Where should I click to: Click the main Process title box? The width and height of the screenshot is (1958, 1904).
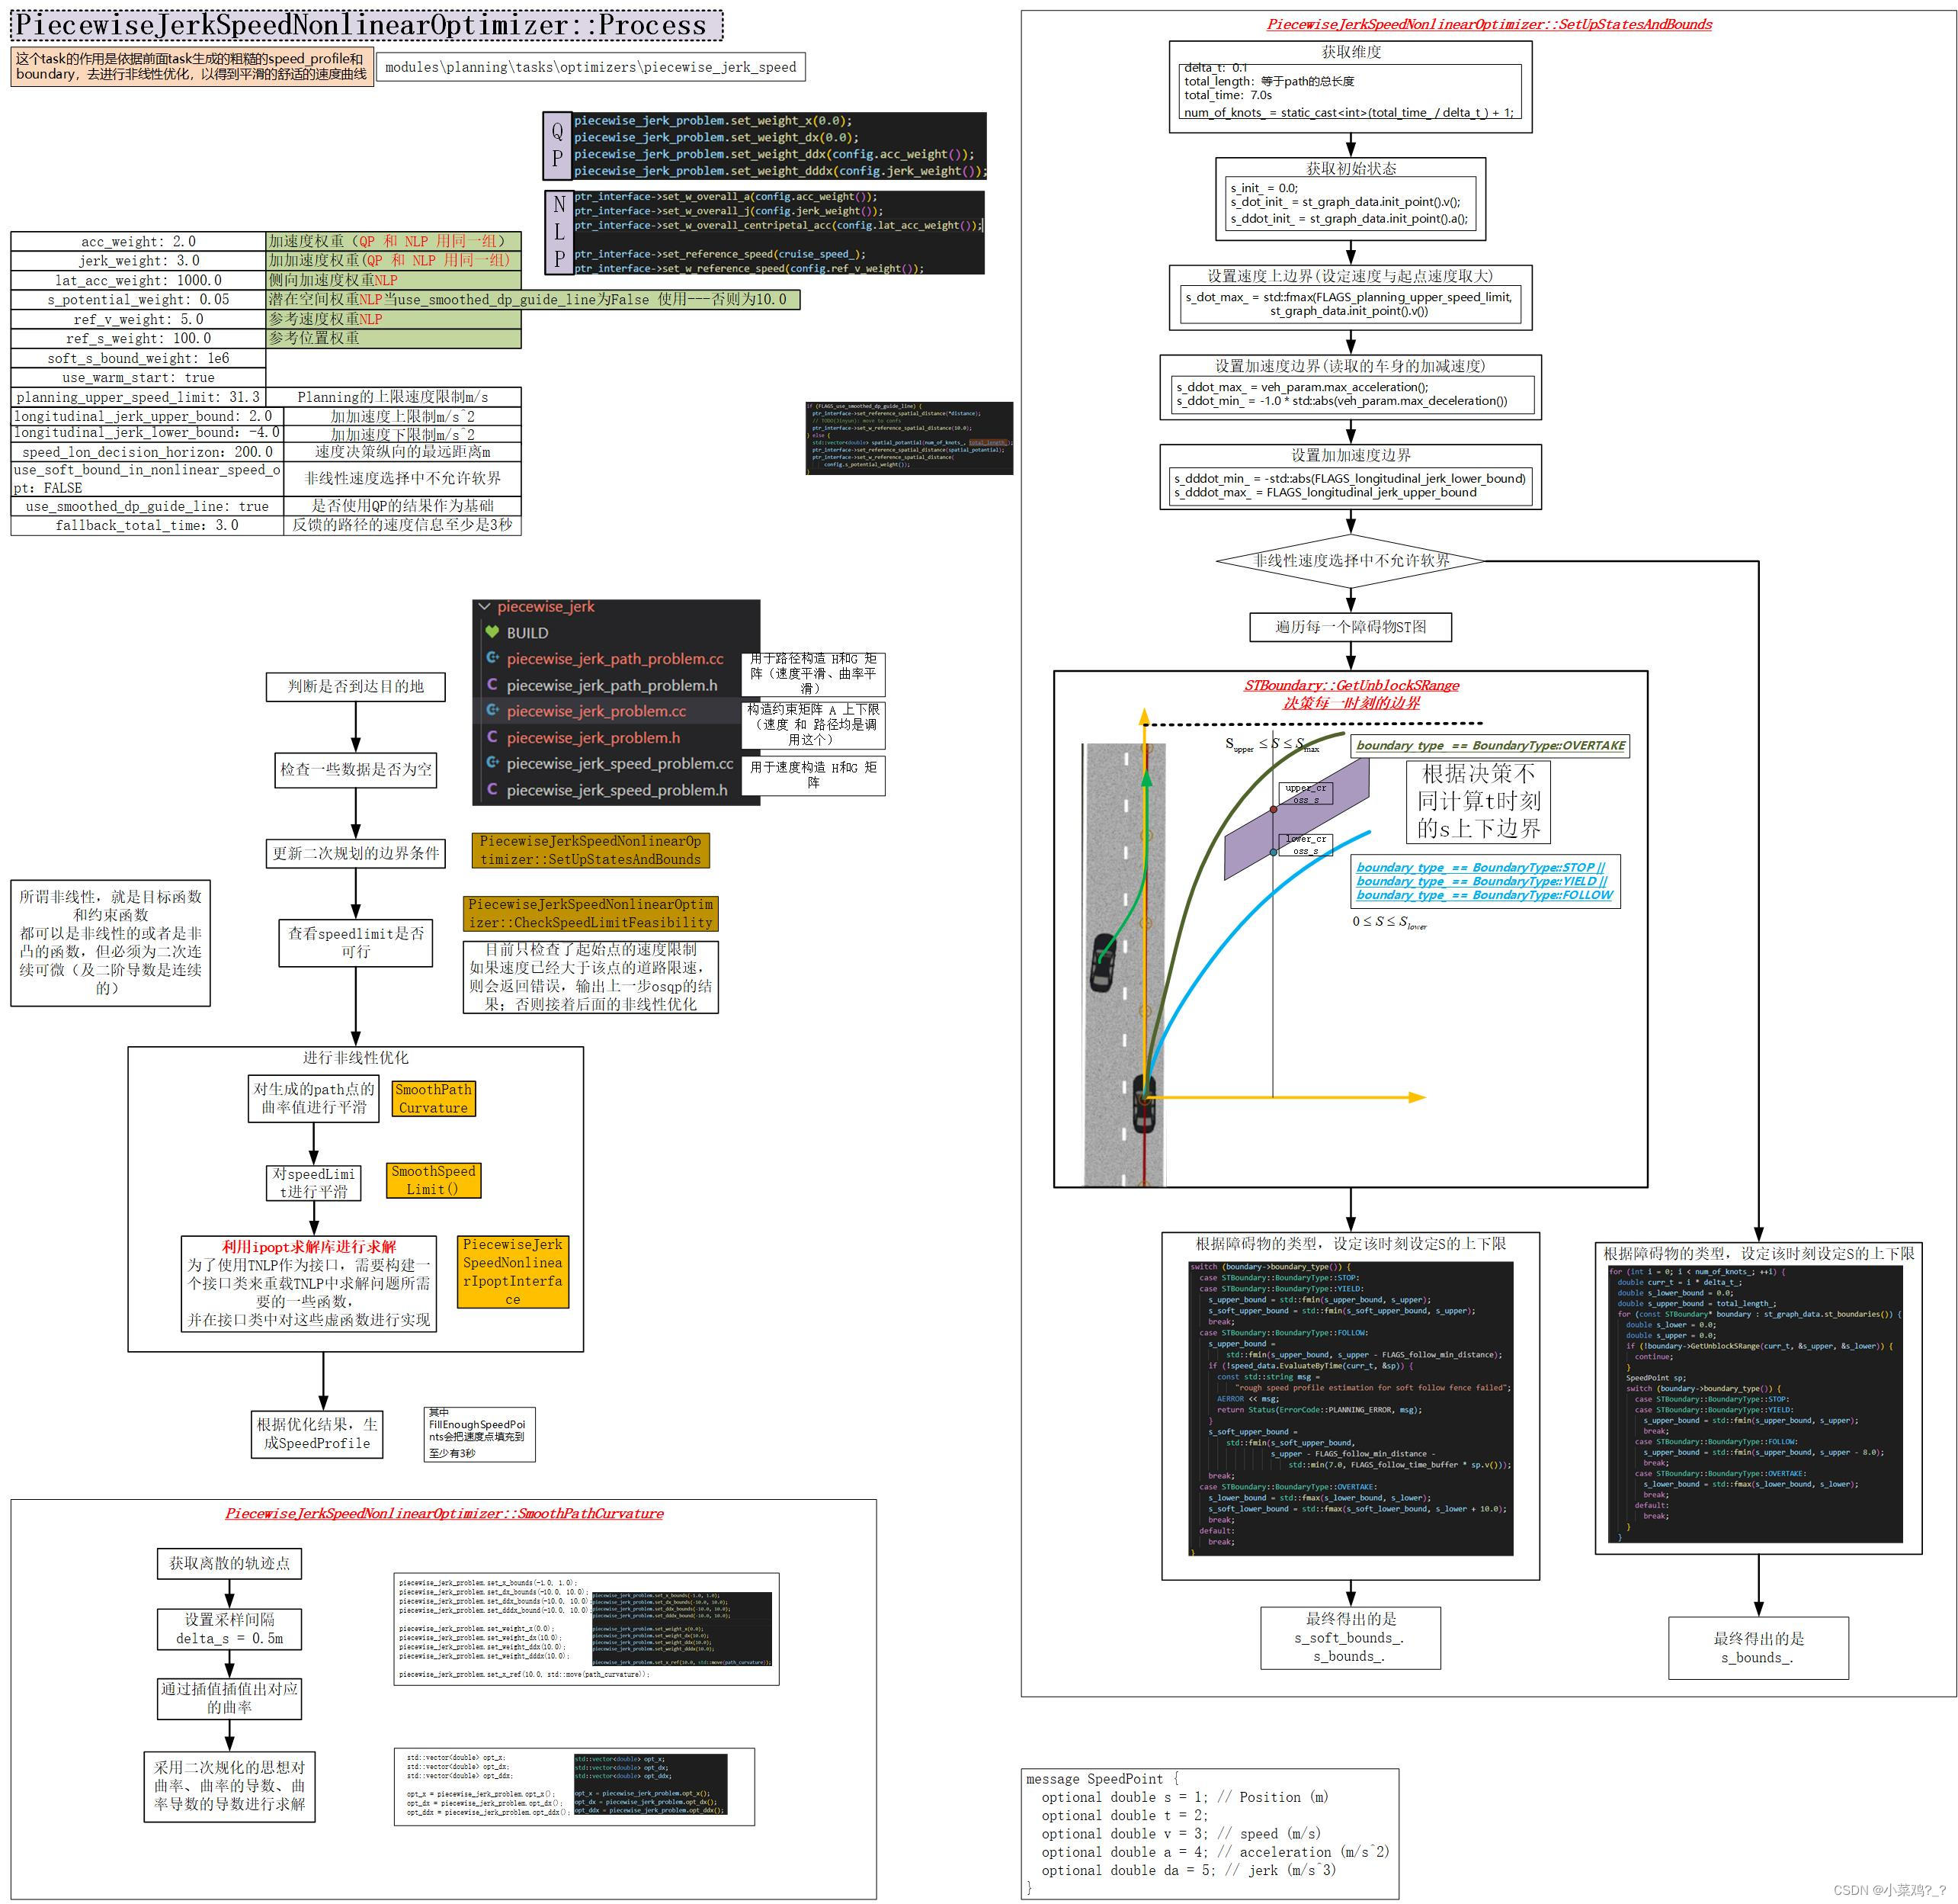pyautogui.click(x=367, y=25)
